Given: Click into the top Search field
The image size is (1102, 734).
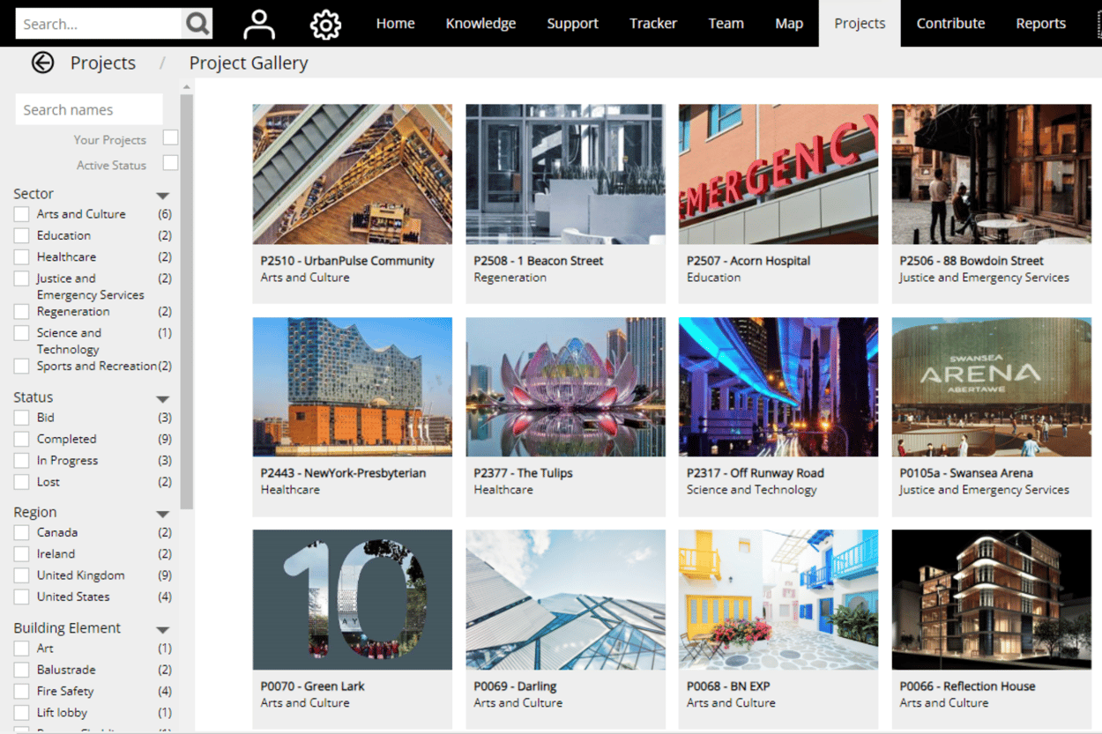Looking at the screenshot, I should coord(99,24).
